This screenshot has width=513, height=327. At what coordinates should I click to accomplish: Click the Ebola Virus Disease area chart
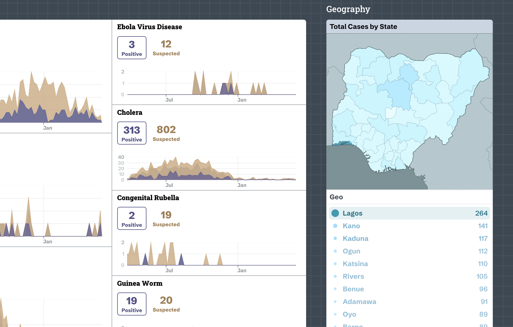click(211, 83)
